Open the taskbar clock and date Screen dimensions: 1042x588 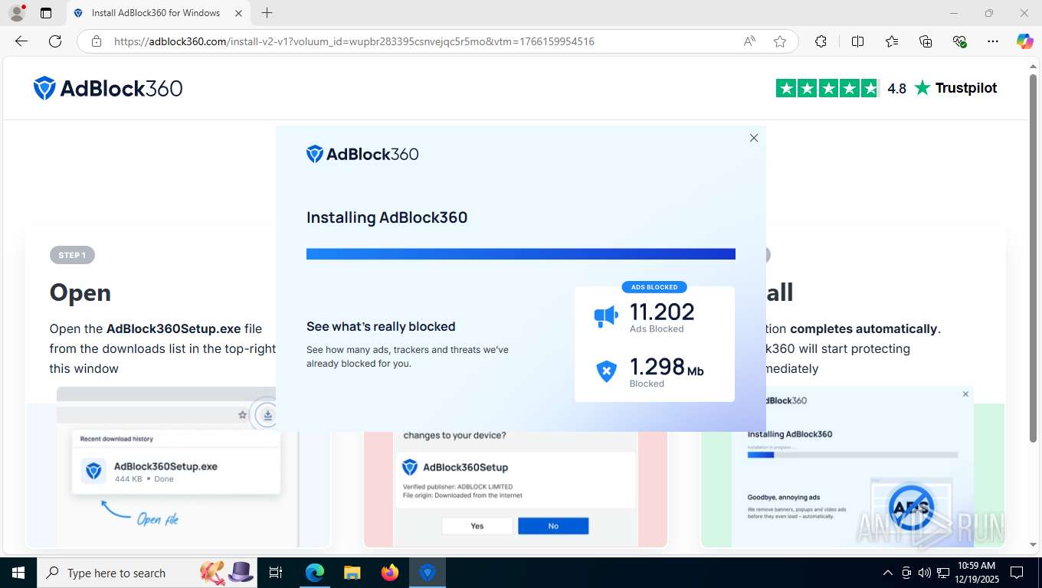pyautogui.click(x=976, y=573)
